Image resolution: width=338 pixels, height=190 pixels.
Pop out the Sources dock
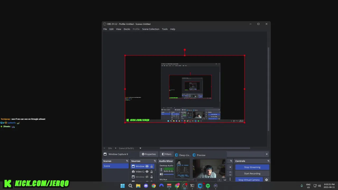[155, 161]
